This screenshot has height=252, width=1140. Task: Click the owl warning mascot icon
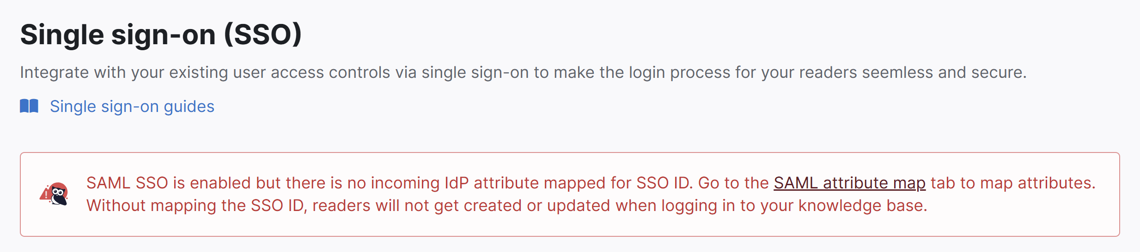(x=58, y=194)
